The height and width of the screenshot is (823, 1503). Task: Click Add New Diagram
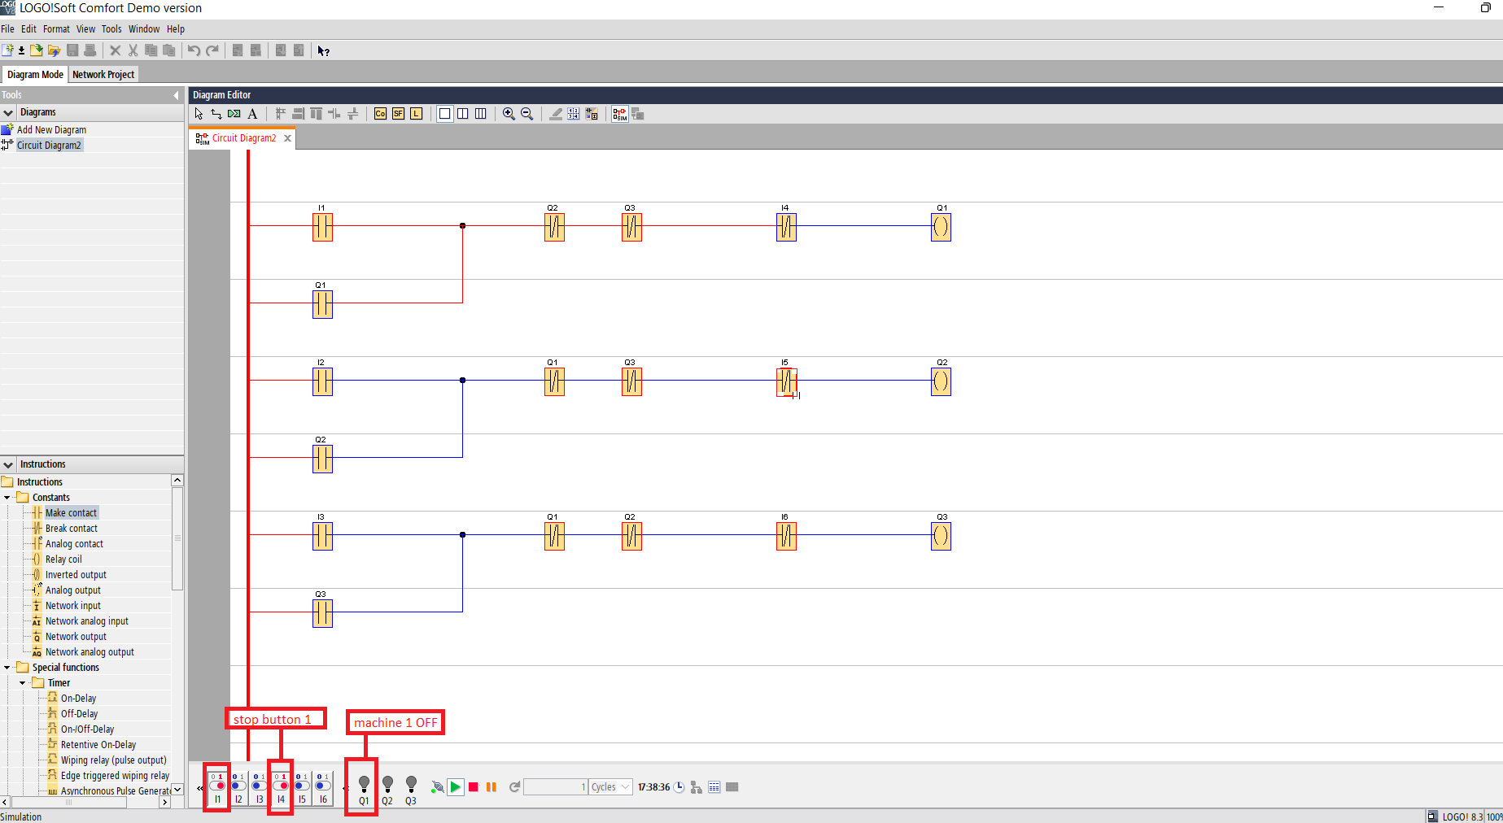click(53, 129)
